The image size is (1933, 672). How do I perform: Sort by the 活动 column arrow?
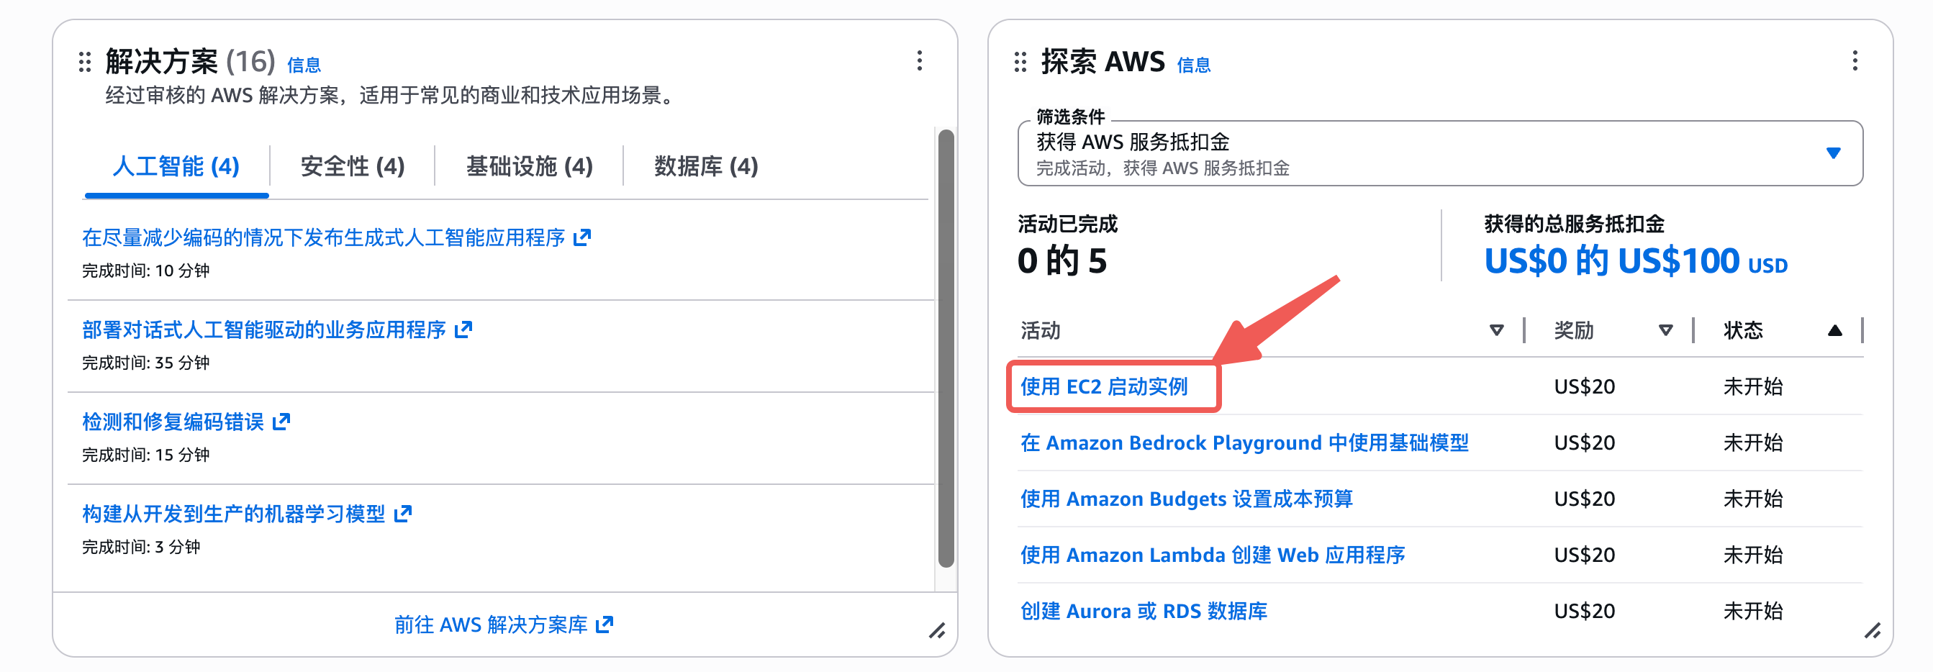[x=1496, y=330]
